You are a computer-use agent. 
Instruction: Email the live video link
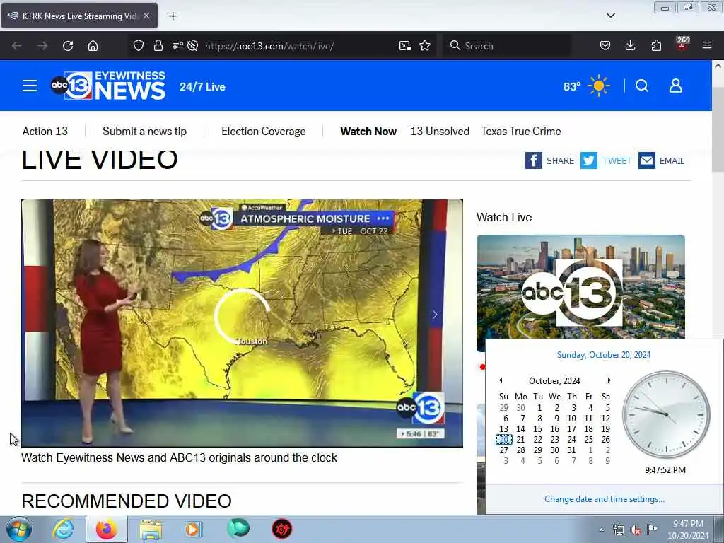661,160
